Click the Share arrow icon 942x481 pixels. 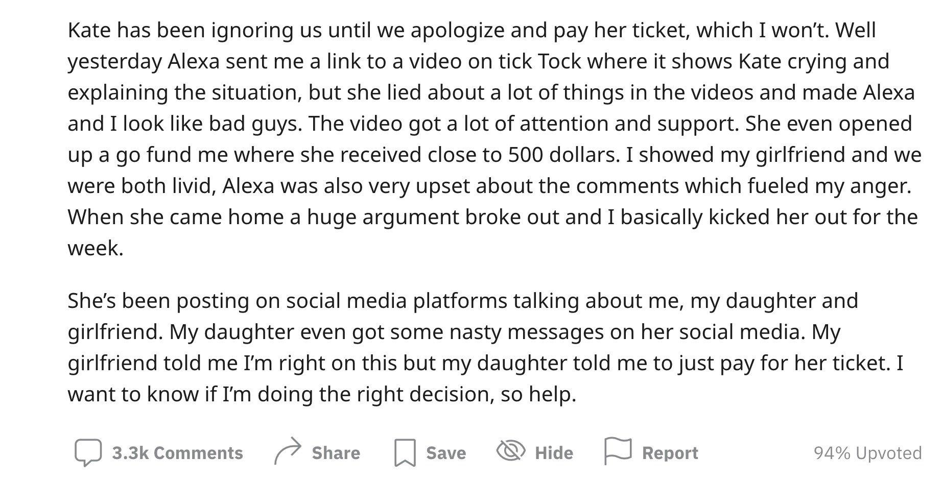288,451
